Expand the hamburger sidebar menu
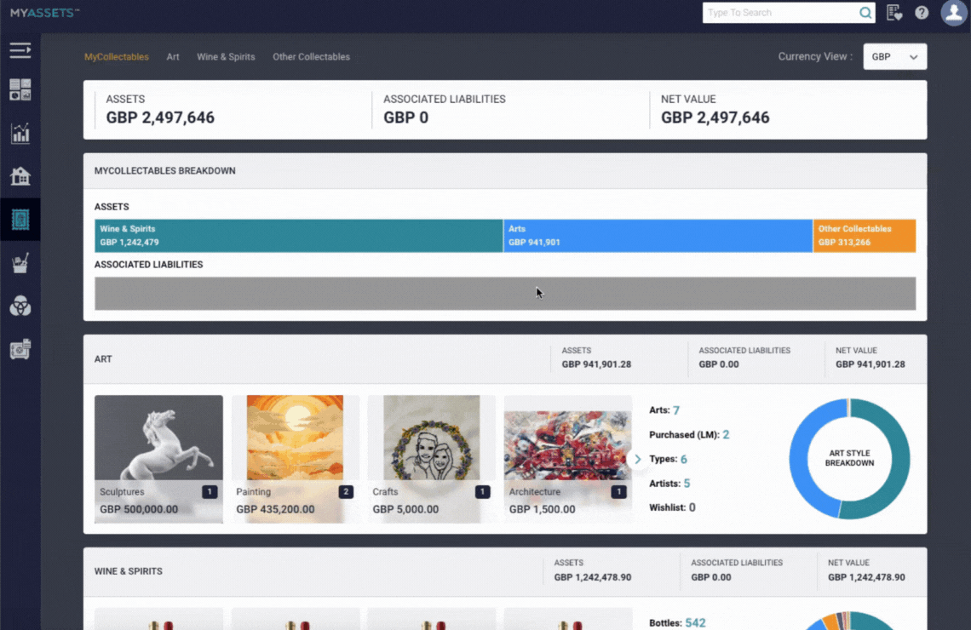Image resolution: width=971 pixels, height=630 pixels. click(20, 50)
